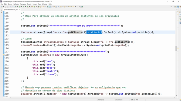Open the Coverage dropdown arrow
Image resolution: width=181 pixels, height=101 pixels.
pyautogui.click(x=25, y=7)
